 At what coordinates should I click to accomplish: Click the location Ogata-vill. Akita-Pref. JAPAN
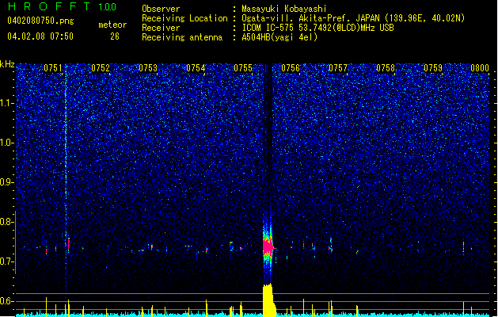point(310,18)
